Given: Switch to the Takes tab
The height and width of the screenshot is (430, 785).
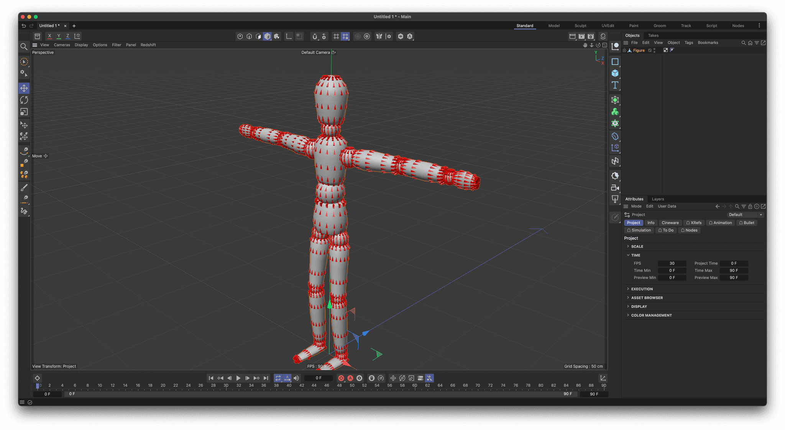Looking at the screenshot, I should coord(653,35).
